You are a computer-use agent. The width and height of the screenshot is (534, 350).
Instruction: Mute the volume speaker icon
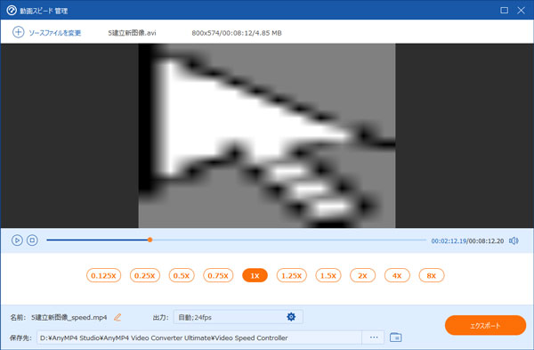point(514,241)
